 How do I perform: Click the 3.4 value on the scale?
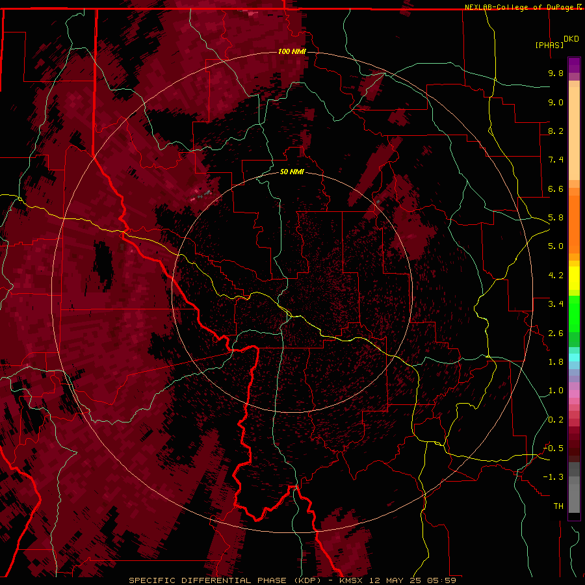pos(556,304)
